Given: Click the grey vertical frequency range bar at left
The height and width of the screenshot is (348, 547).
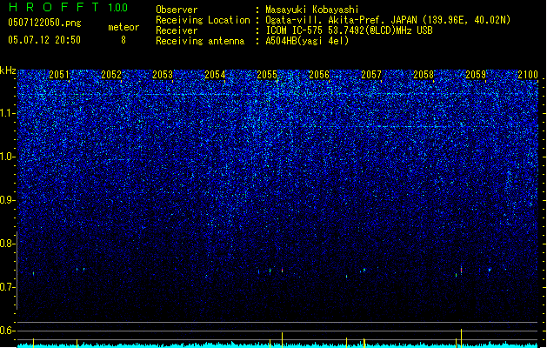Looking at the screenshot, I should 17,271.
